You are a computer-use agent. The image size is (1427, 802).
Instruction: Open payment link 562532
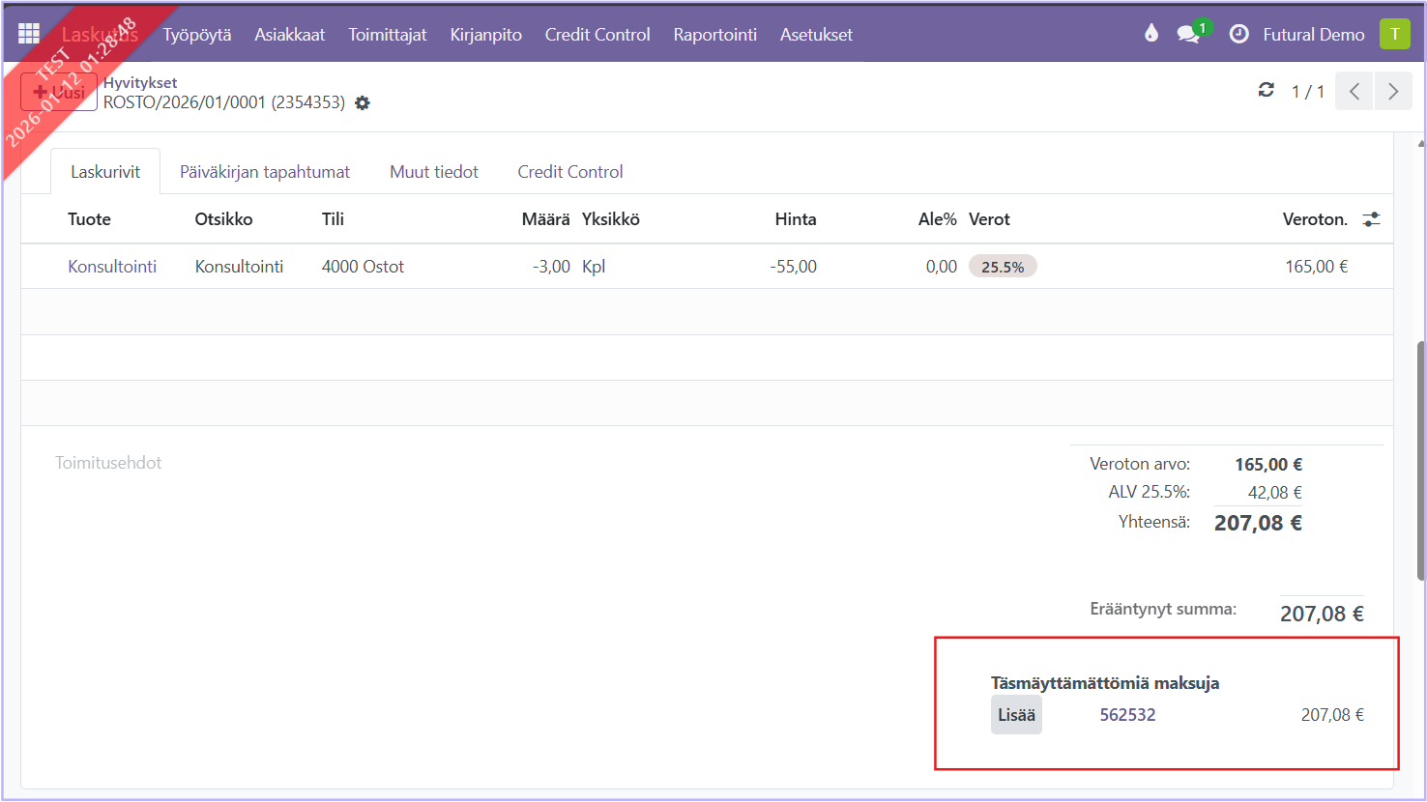(1127, 715)
